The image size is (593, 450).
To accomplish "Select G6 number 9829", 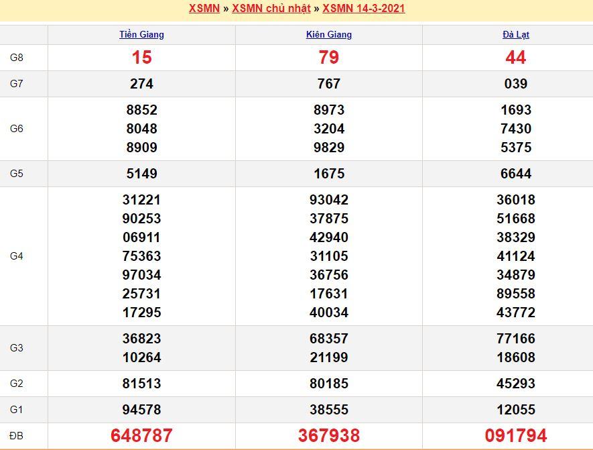I will tap(329, 148).
